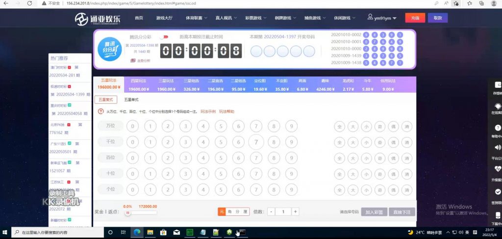Open the 存提转 wallet icon in right sidebar
Screen dimensions: 502x239
pos(498,85)
